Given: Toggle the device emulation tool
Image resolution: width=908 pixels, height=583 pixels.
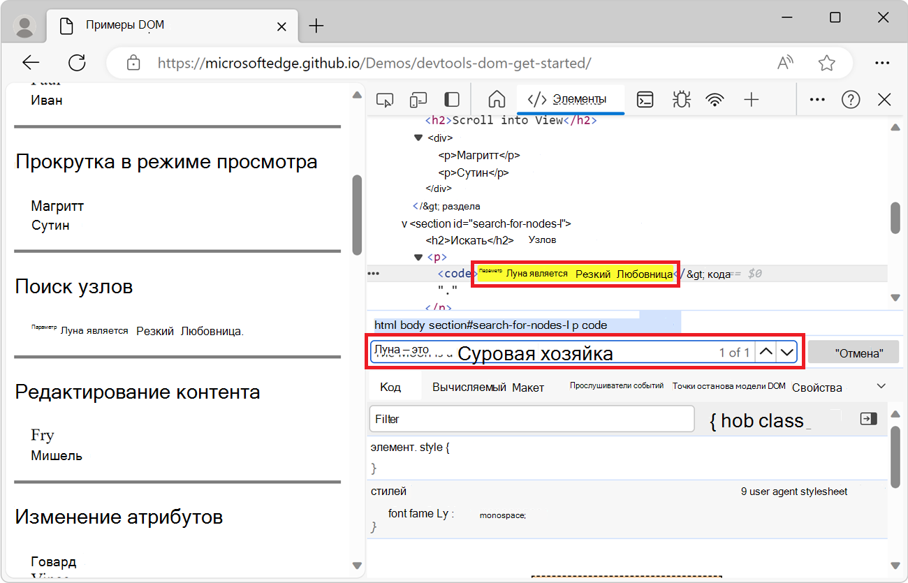Looking at the screenshot, I should pos(418,99).
